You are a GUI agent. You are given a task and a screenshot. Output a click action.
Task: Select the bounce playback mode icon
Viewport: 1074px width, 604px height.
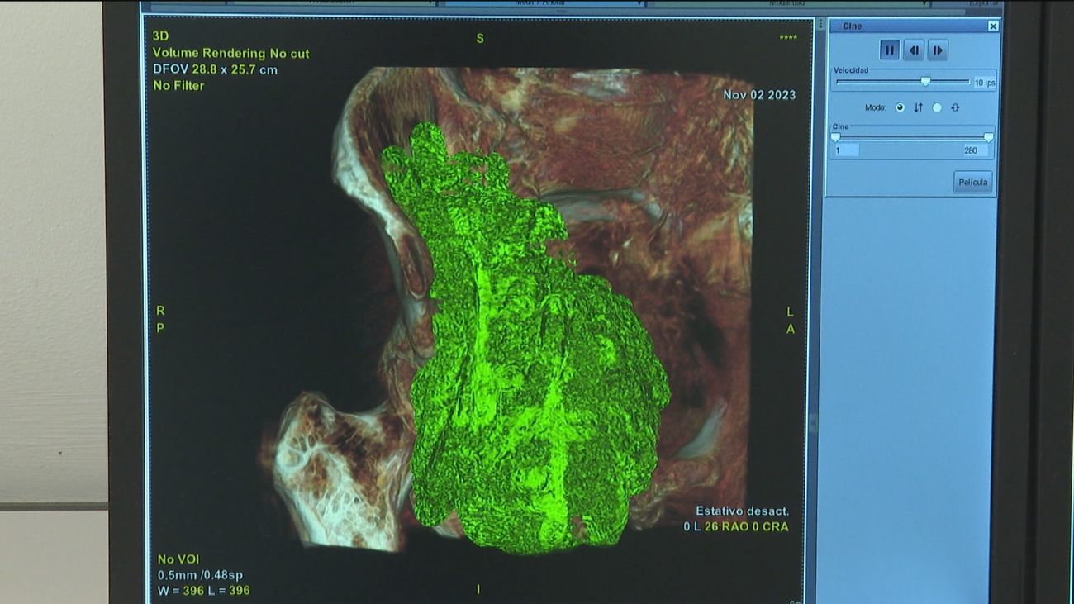point(955,108)
